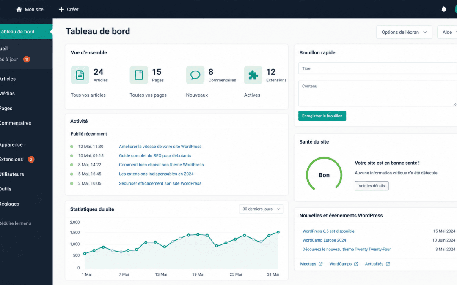Open Guide complet du SEO pour débutants
This screenshot has width=457, height=285.
click(x=155, y=155)
